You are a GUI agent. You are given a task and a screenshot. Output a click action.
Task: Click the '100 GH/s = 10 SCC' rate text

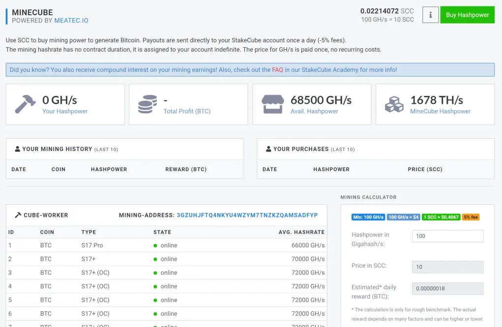387,20
